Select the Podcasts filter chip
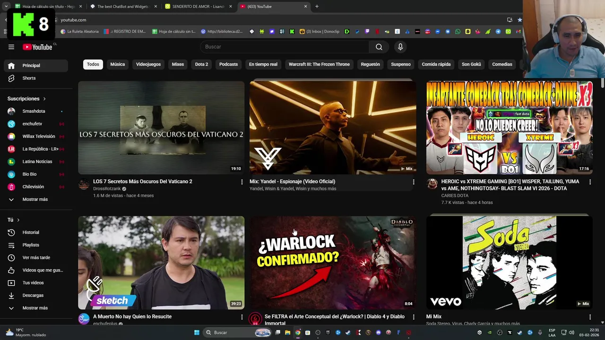605x340 pixels. [x=228, y=64]
